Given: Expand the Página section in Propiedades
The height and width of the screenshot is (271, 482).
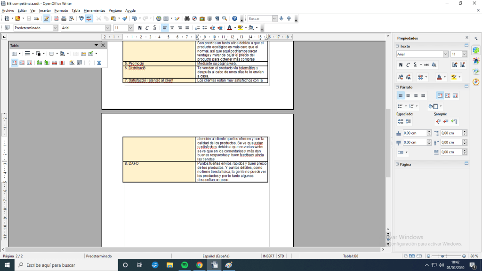Looking at the screenshot, I should point(398,164).
